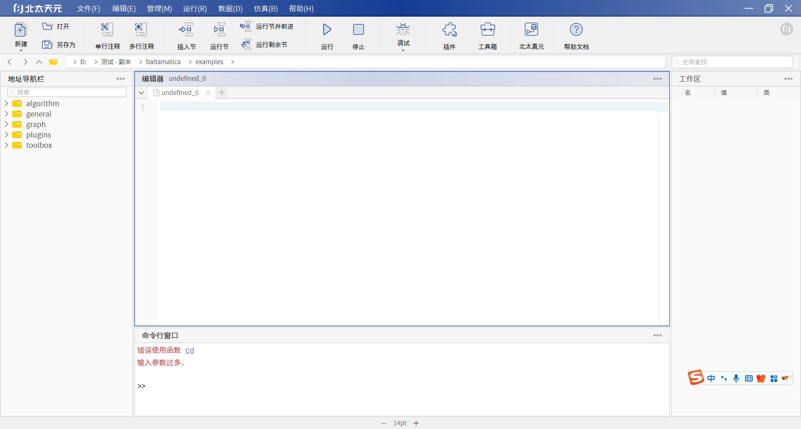Click the 另存为 (Save As) button

[x=59, y=45]
